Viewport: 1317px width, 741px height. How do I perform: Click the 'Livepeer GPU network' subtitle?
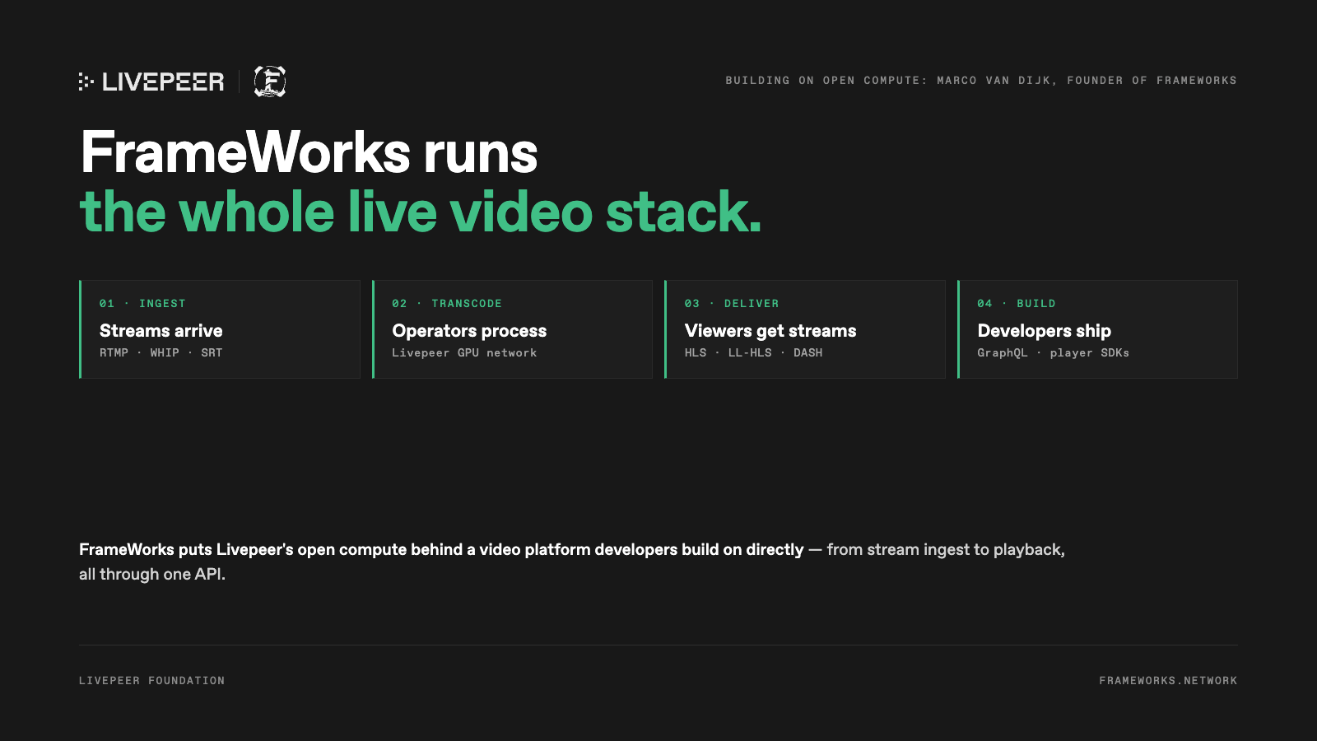[464, 352]
